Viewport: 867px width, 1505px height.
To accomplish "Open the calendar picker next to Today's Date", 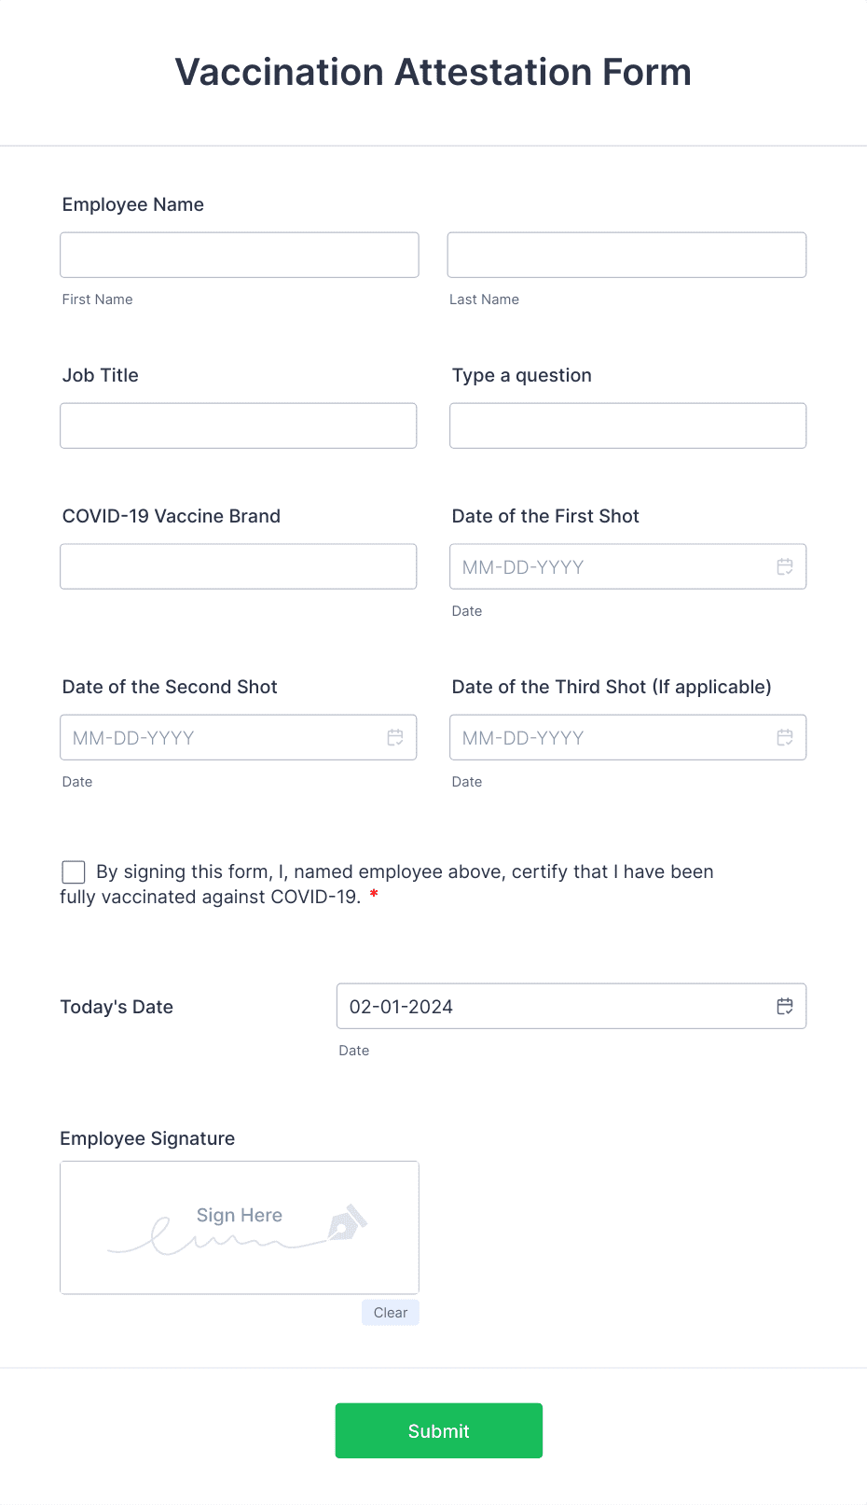I will 784,1006.
